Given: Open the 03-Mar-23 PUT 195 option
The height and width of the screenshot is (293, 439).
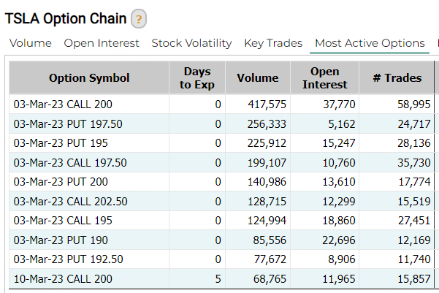Looking at the screenshot, I should point(58,142).
